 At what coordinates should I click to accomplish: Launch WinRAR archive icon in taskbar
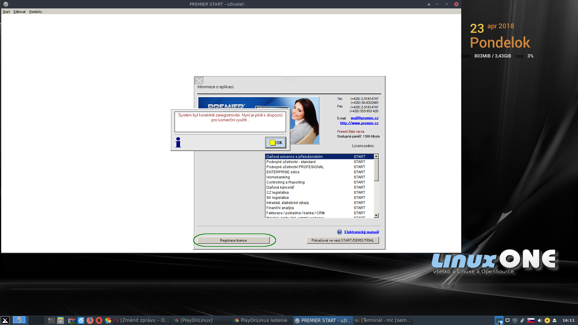point(72,320)
